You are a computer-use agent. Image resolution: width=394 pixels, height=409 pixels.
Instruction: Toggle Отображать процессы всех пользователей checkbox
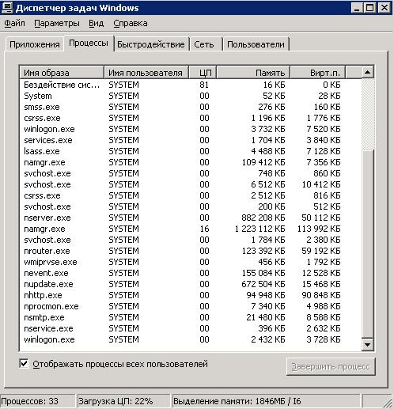click(24, 364)
